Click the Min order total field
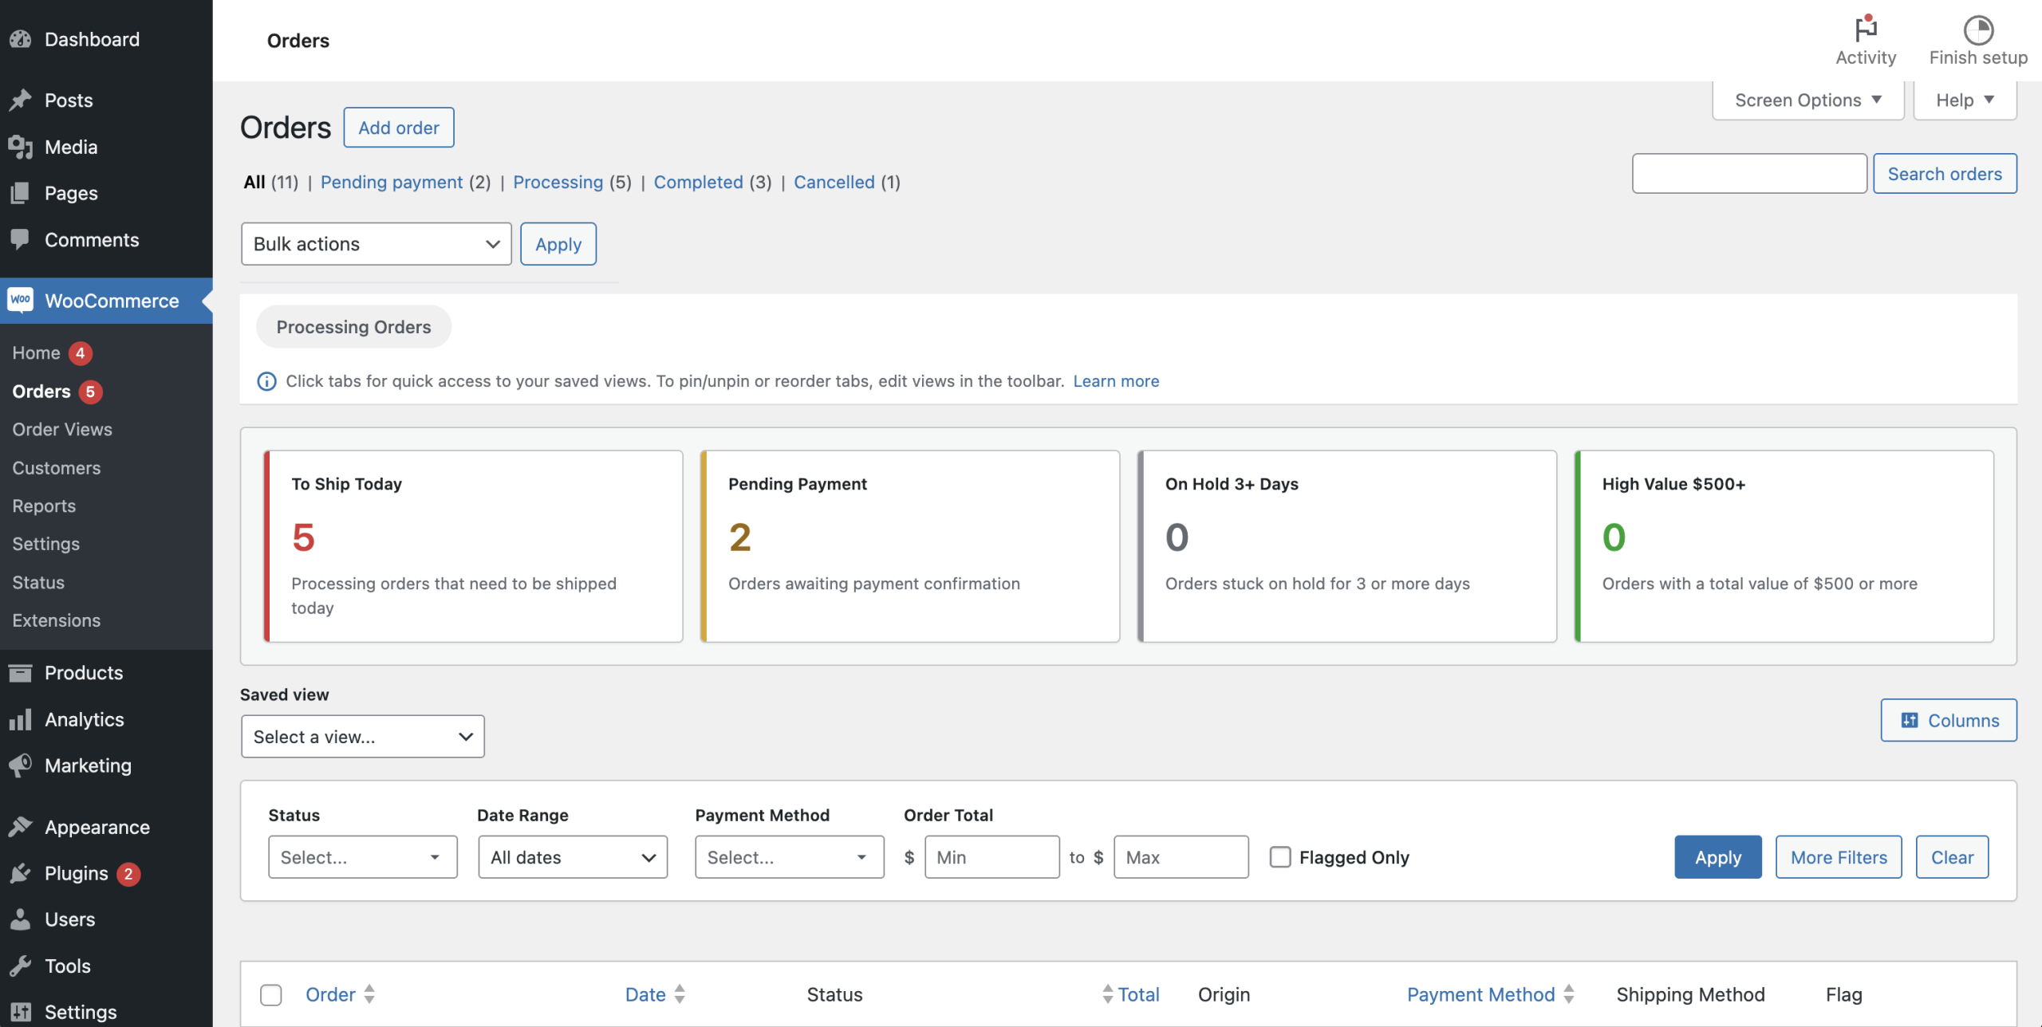 pos(991,857)
